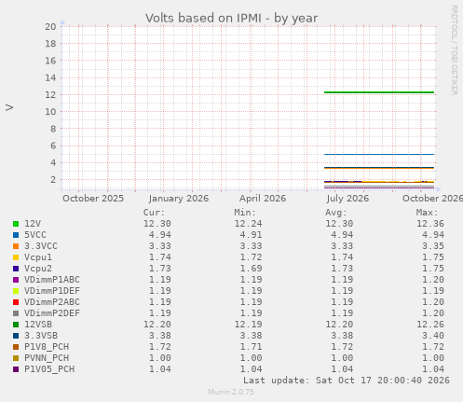
Task: Click the P1V8_PCH min value 1.71
Action: pos(251,347)
